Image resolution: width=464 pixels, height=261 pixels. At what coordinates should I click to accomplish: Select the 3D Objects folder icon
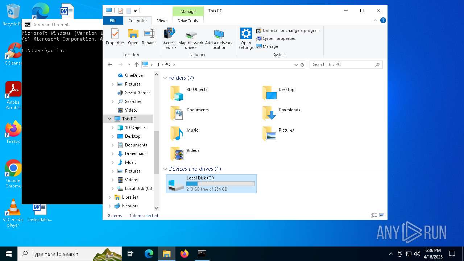(177, 93)
